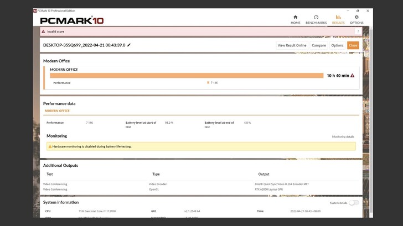Click the invalid score warning icon
Screen dimensions: 403x226
[x=44, y=32]
